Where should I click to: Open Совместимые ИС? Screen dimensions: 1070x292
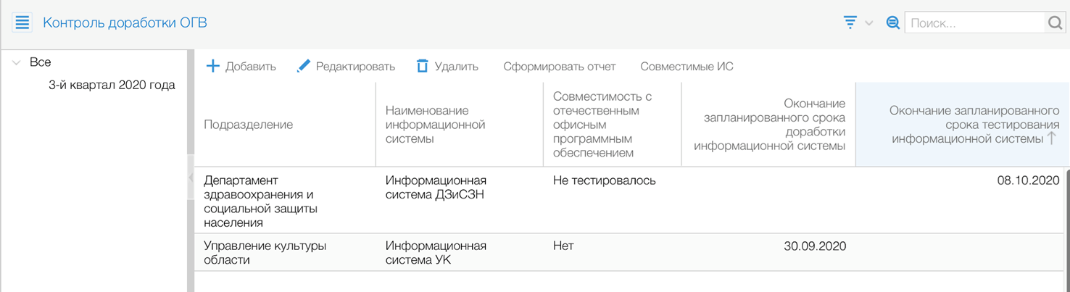687,67
